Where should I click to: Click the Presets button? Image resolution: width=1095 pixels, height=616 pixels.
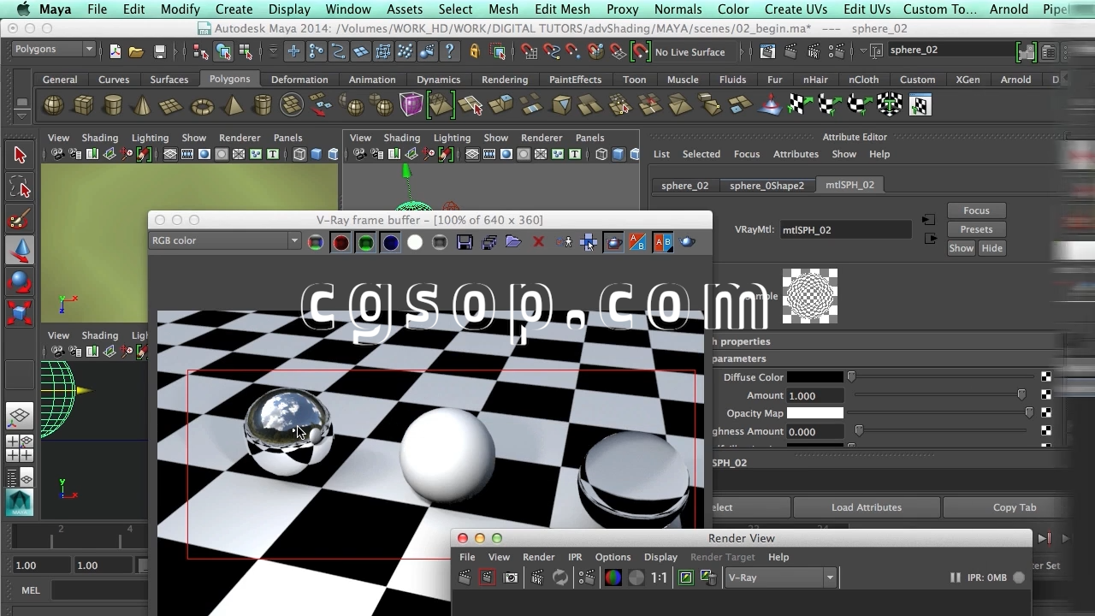976,229
